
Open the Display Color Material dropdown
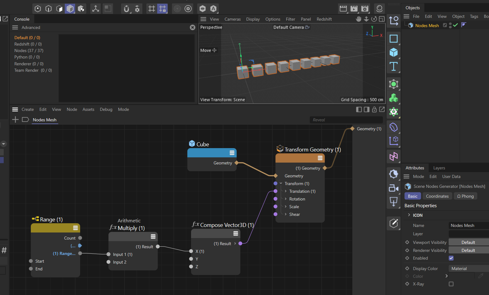click(469, 269)
